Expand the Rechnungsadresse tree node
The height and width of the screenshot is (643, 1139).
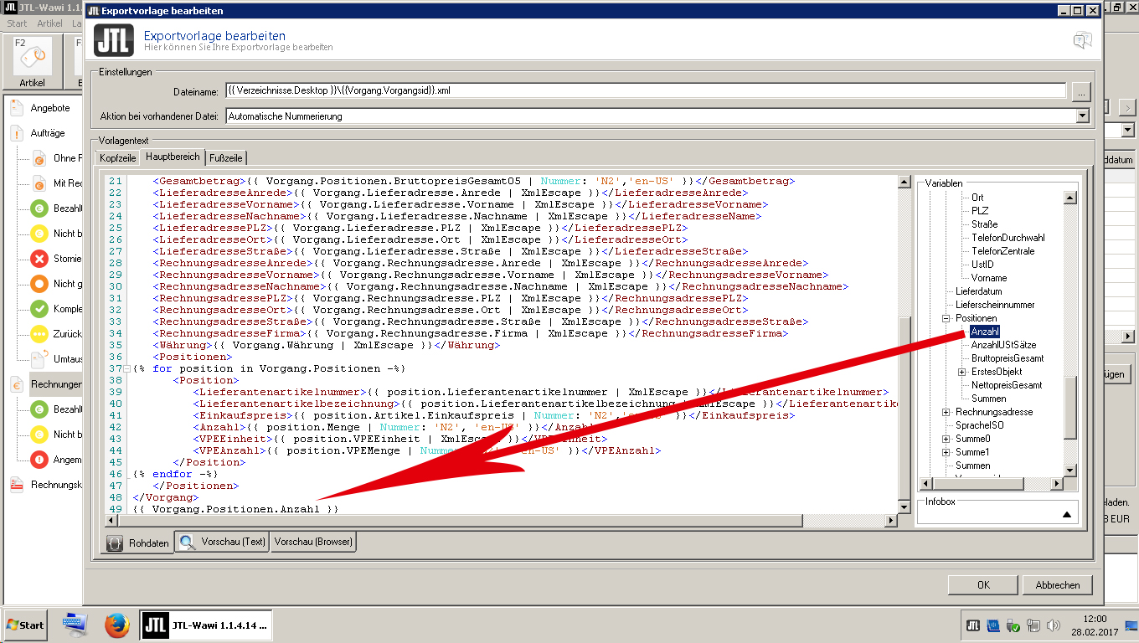point(946,412)
